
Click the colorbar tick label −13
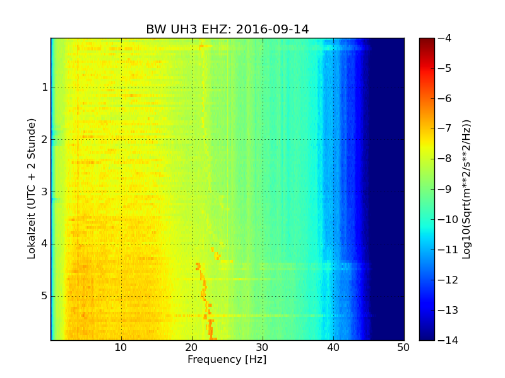click(448, 310)
